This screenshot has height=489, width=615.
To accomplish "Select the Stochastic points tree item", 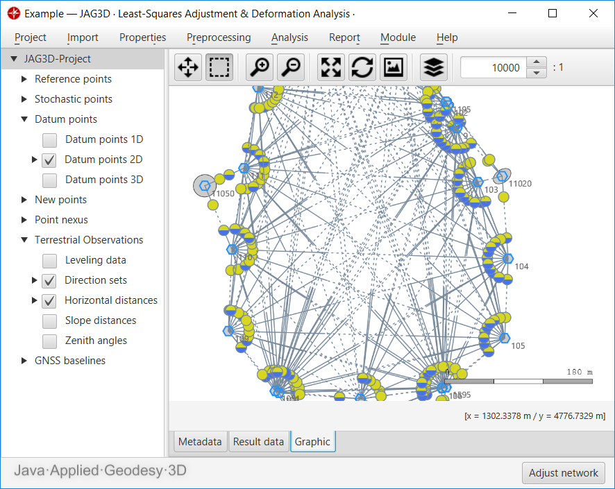I will point(74,99).
